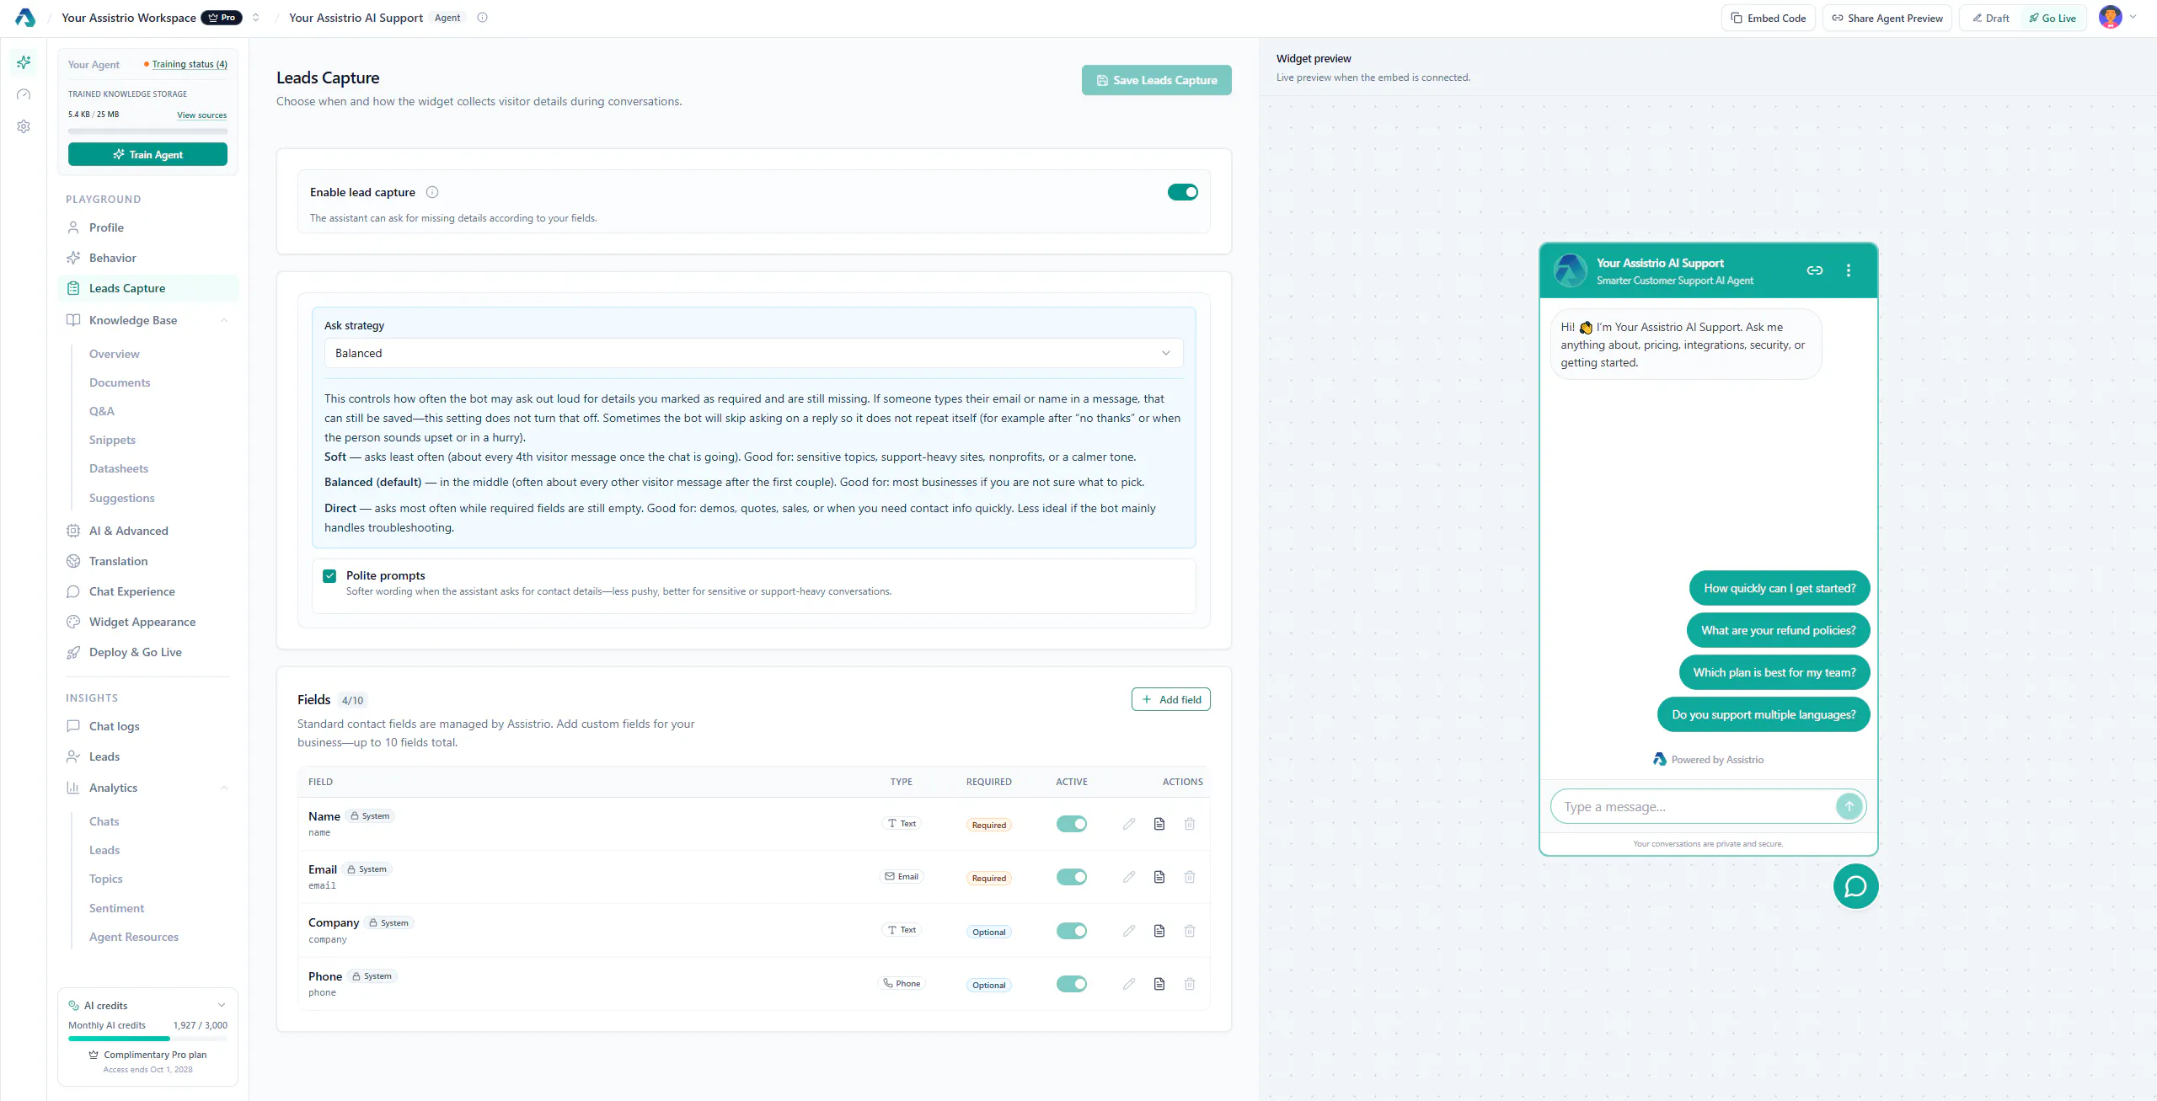Click the send arrow in chat widget
2157x1101 pixels.
(1849, 806)
